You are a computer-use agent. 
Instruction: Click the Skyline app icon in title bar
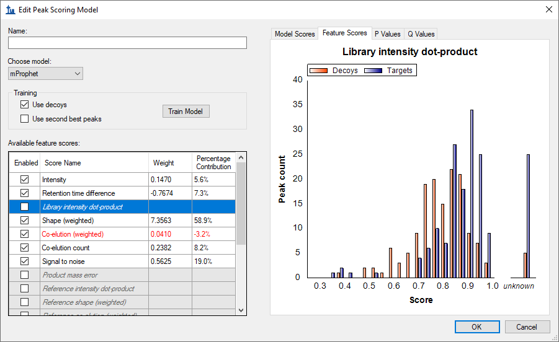(x=10, y=10)
